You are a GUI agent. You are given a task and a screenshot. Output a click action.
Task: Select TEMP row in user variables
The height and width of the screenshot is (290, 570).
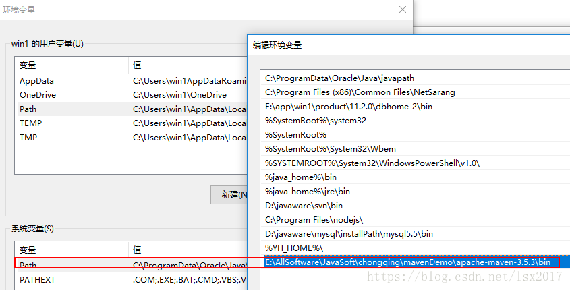point(131,123)
